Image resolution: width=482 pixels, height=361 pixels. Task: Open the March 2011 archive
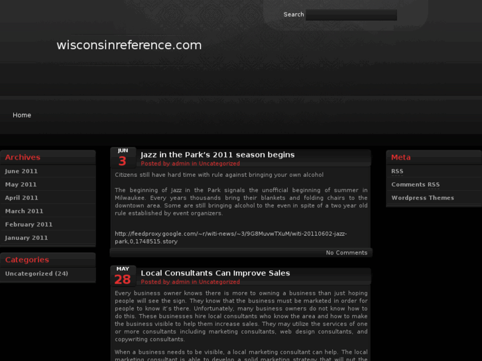click(24, 211)
